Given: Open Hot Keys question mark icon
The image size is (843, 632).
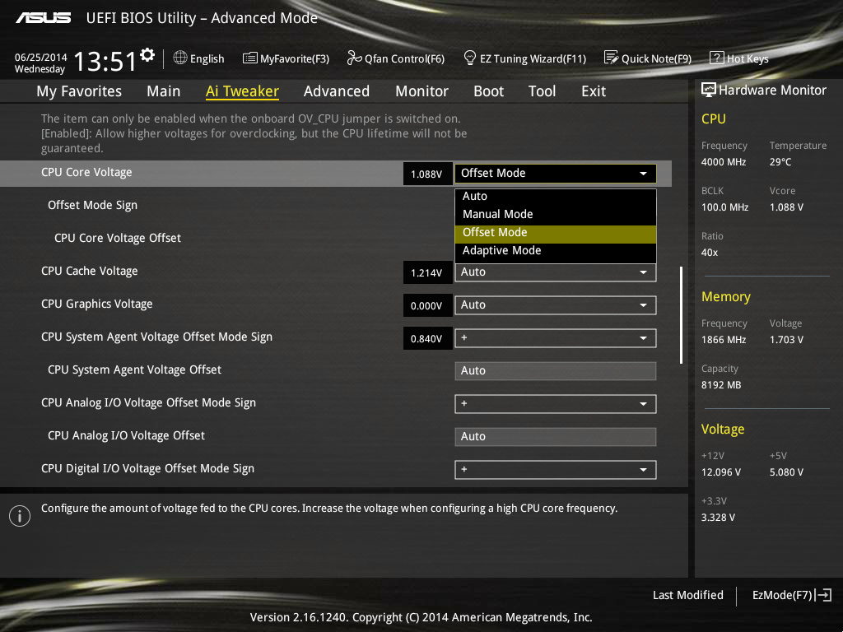Looking at the screenshot, I should click(717, 58).
